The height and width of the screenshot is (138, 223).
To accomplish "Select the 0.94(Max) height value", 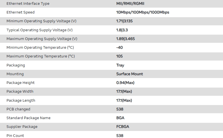I will point(125,83).
